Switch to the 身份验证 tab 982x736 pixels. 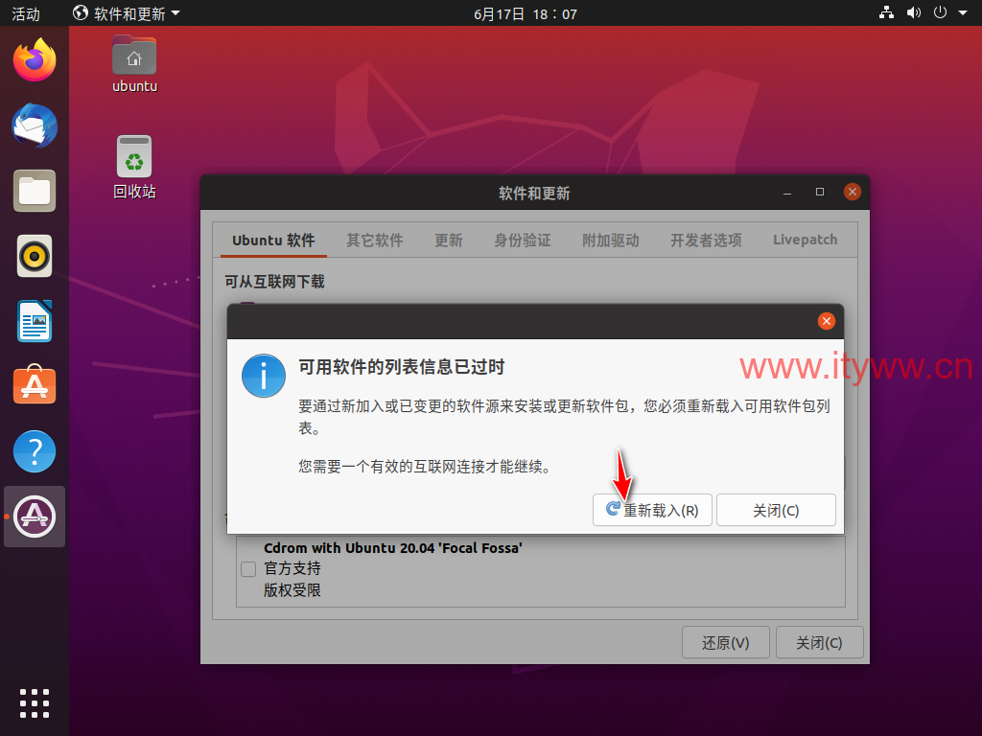(x=523, y=241)
